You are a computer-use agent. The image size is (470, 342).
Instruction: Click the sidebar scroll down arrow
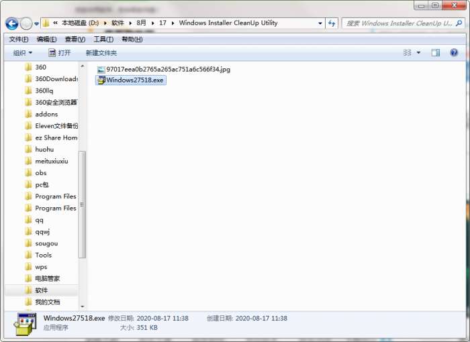pyautogui.click(x=83, y=306)
